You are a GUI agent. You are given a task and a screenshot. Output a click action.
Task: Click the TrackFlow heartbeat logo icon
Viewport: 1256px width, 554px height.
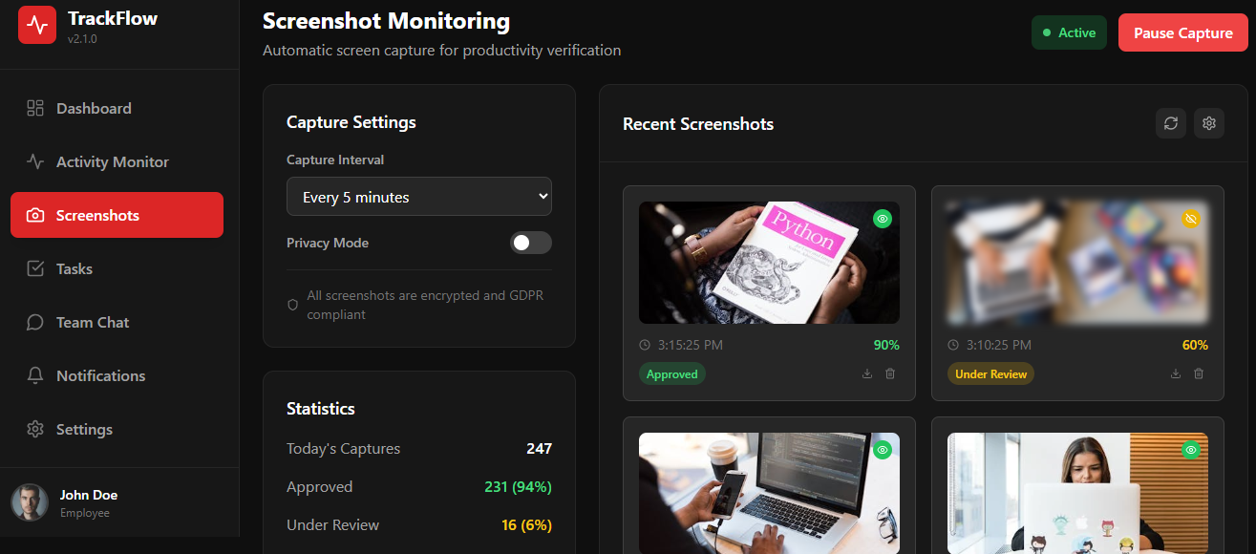[x=37, y=25]
